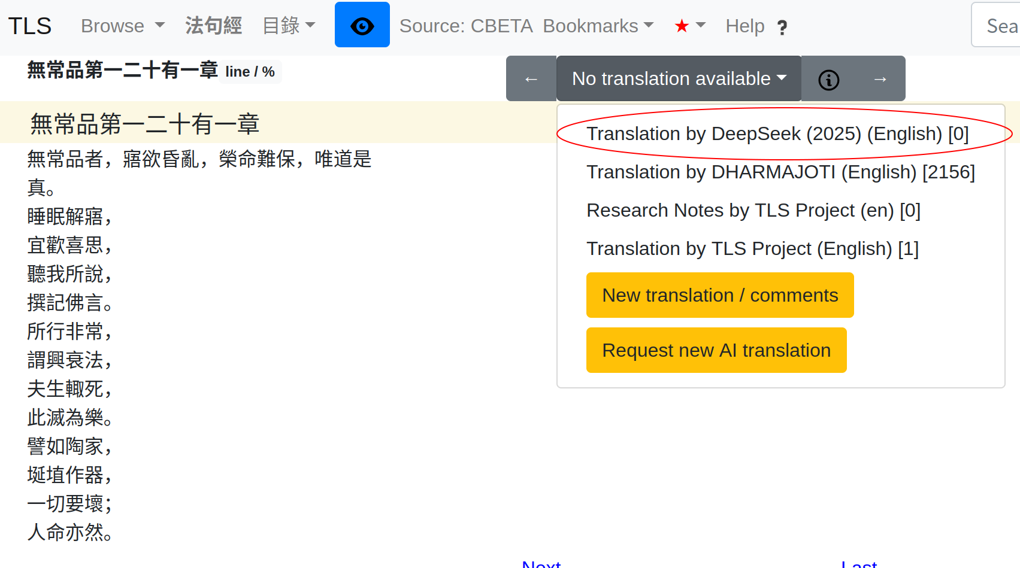Expand the 目錄 dropdown

289,26
